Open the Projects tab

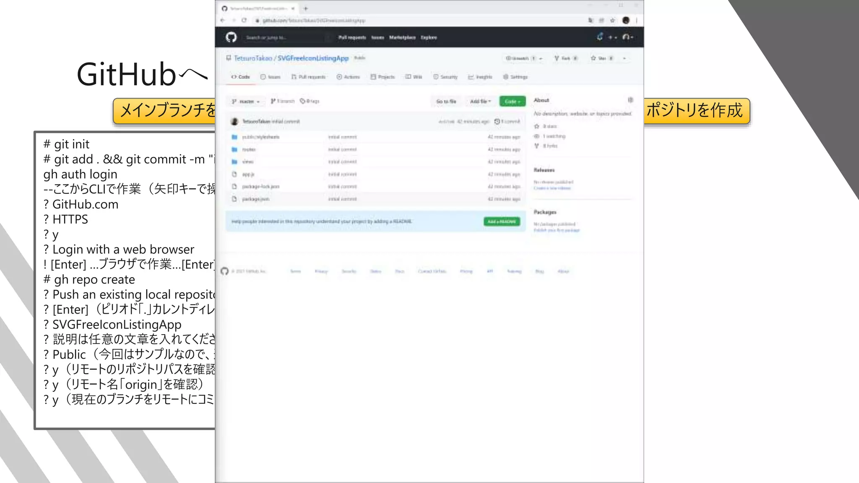pyautogui.click(x=383, y=77)
